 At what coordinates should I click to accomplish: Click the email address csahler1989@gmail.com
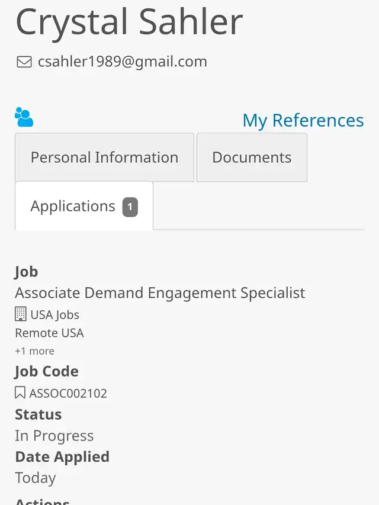123,62
